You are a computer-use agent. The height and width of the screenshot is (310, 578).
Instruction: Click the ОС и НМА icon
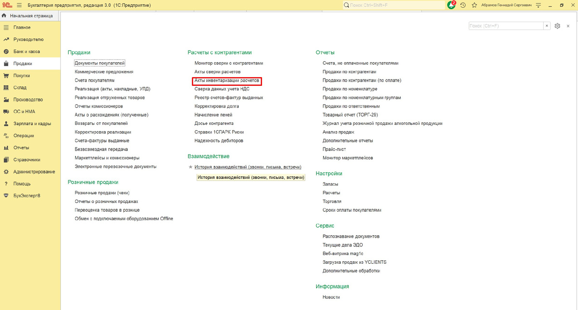[x=6, y=111]
